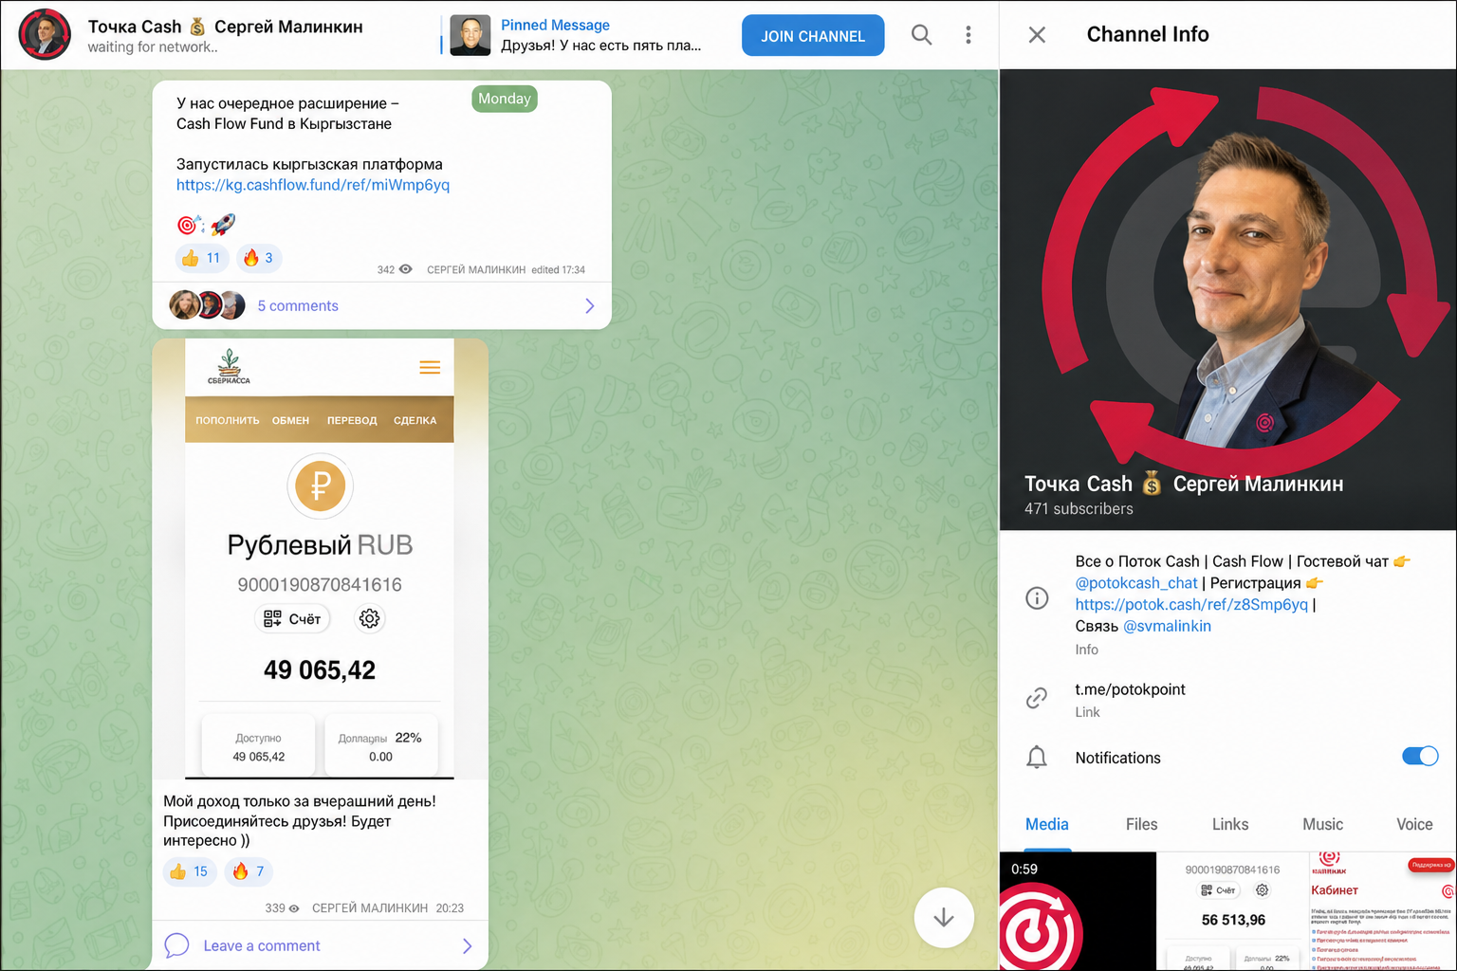Jump to latest messages with down arrow
Viewport: 1457px width, 971px height.
tap(944, 917)
